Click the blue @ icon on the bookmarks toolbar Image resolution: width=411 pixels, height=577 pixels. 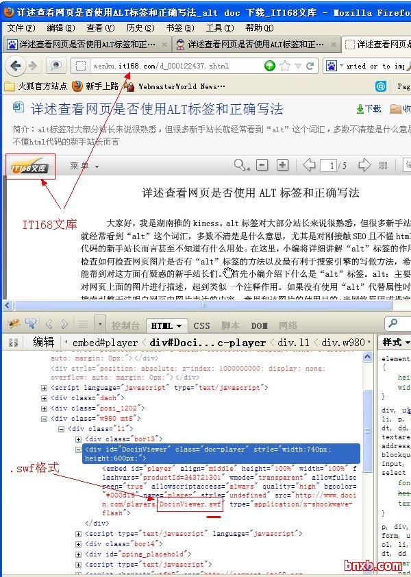click(381, 86)
